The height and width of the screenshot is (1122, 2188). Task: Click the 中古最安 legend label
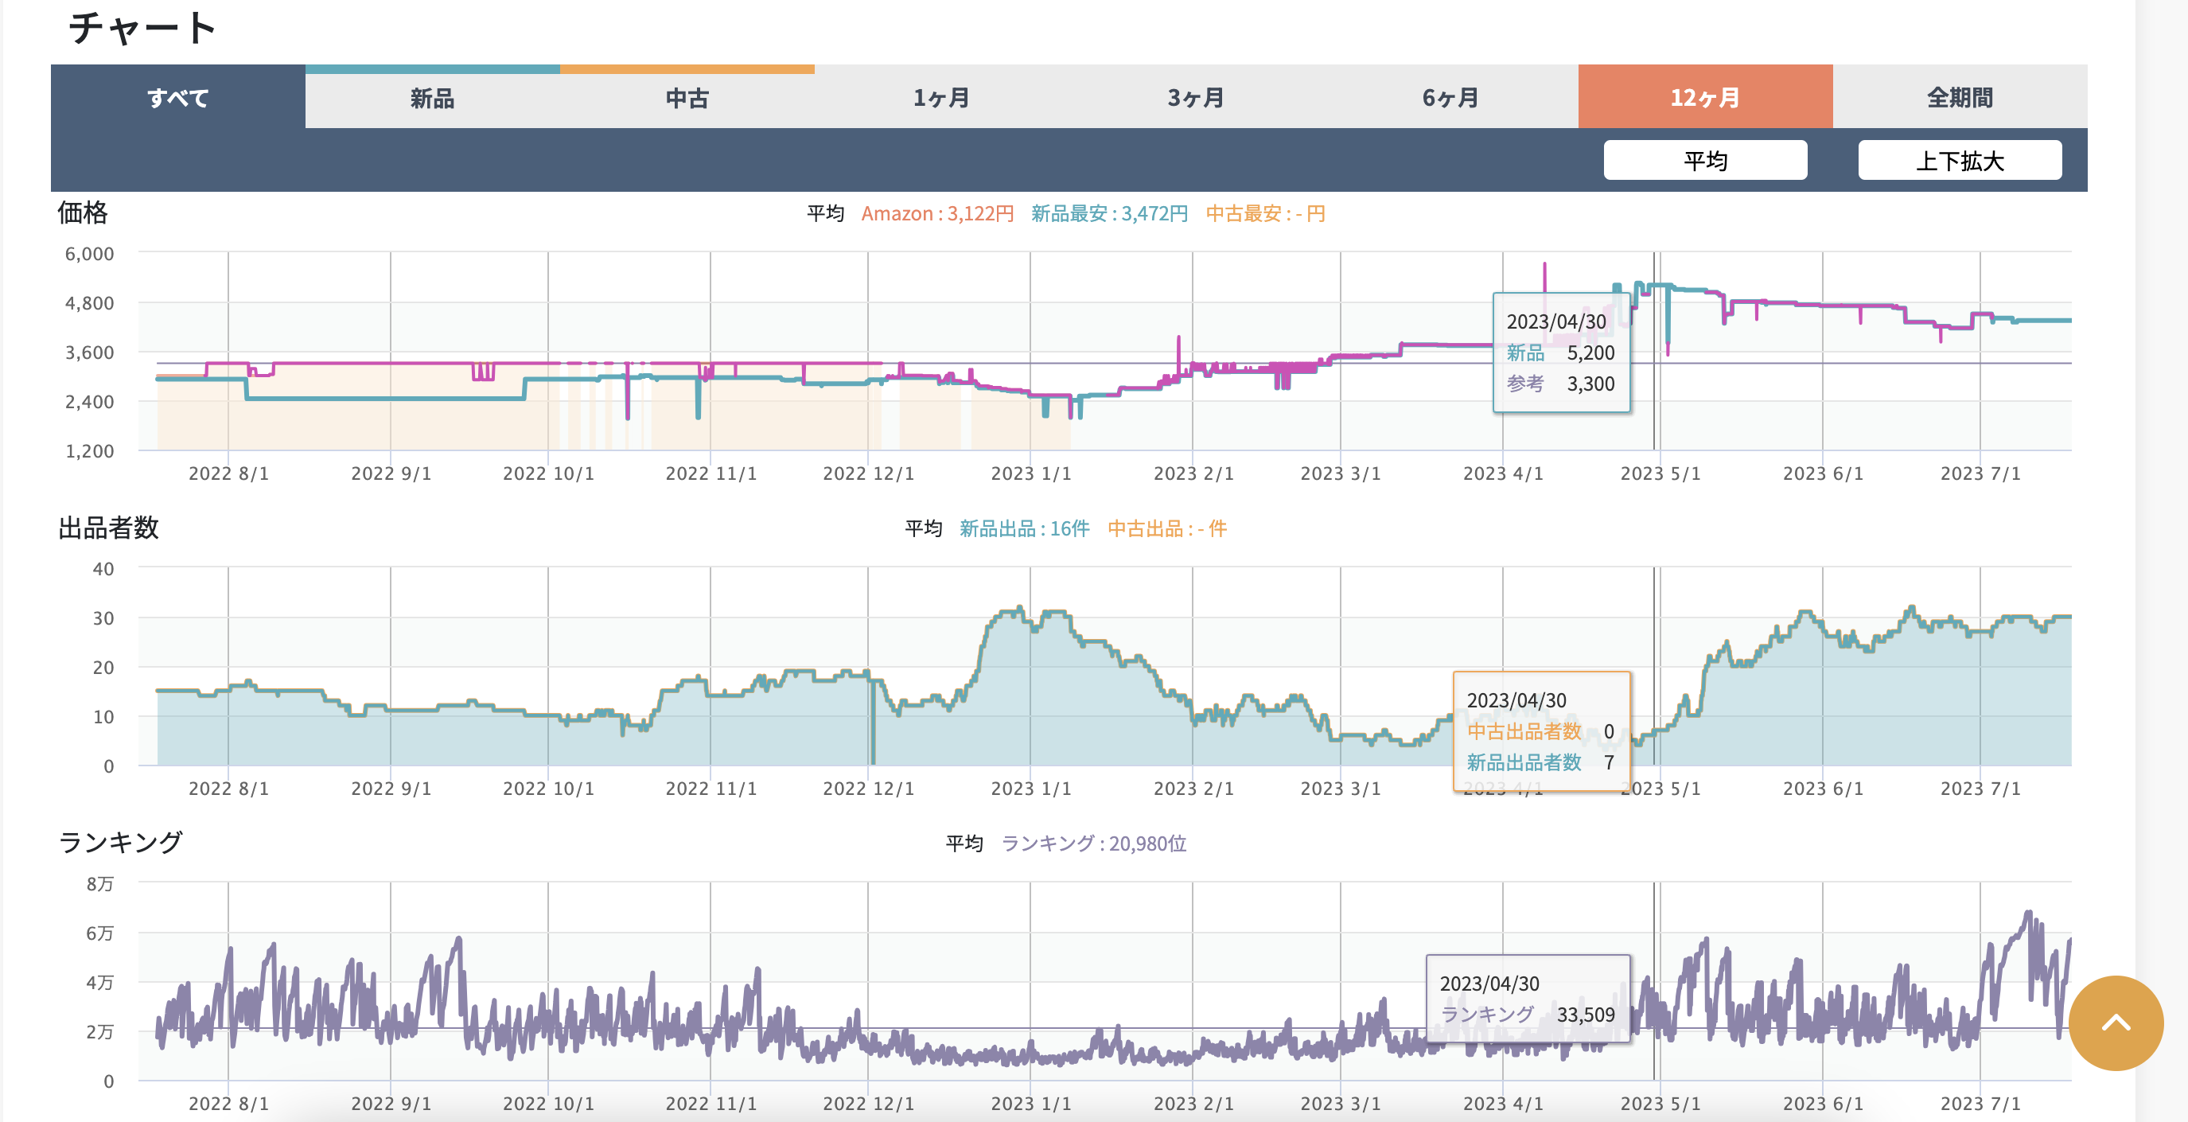click(x=1265, y=213)
